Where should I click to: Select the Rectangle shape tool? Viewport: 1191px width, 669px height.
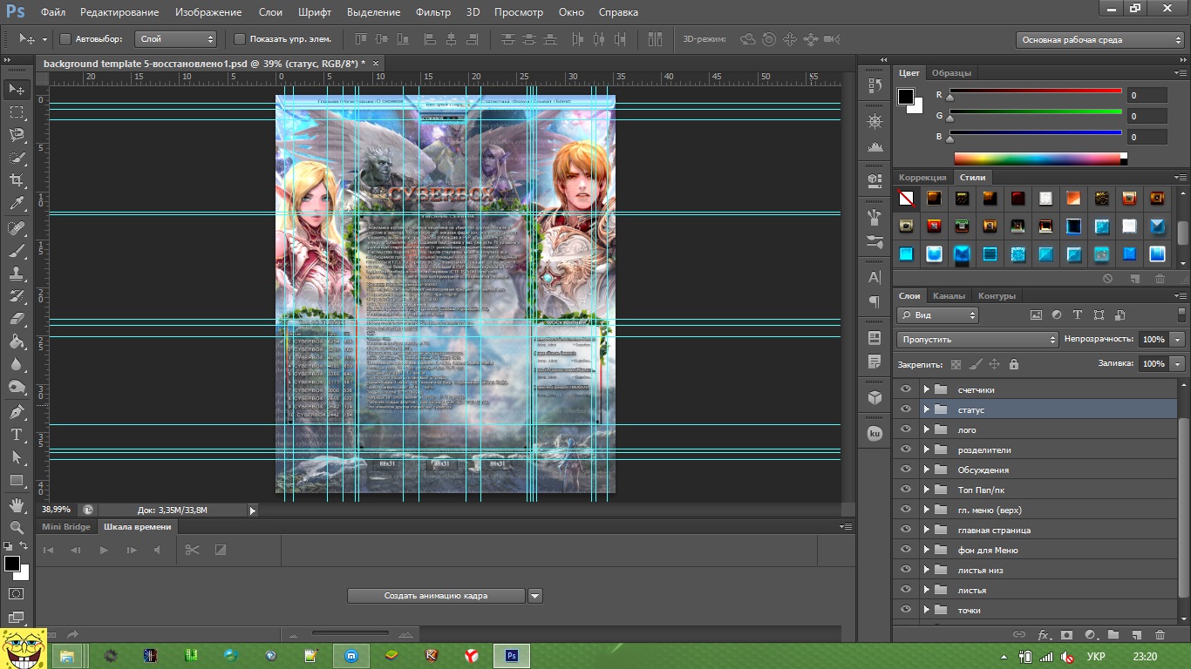17,480
